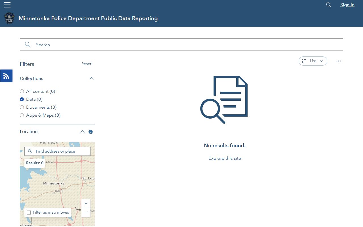Screen dimensions: 363x227
Task: Open the hamburger navigation menu
Action: (7, 5)
